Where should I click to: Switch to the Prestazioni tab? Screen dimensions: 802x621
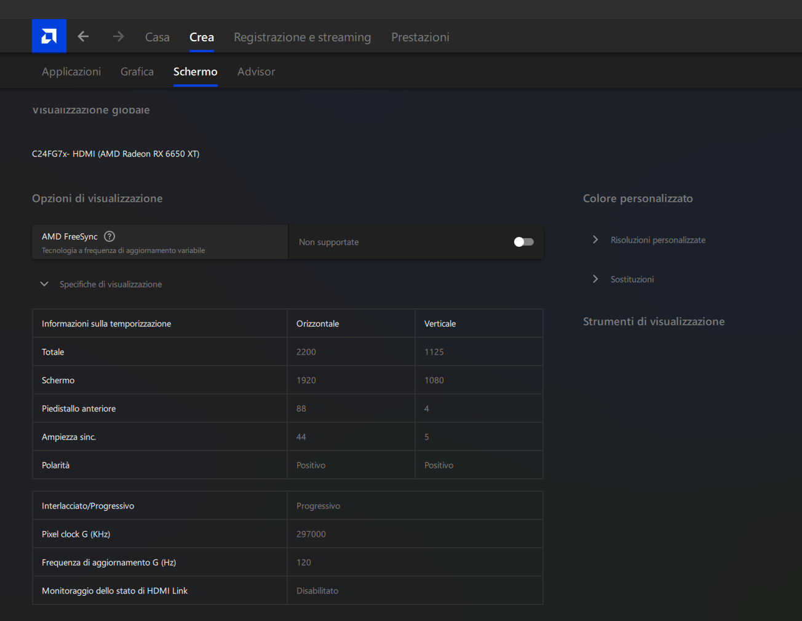click(x=420, y=37)
